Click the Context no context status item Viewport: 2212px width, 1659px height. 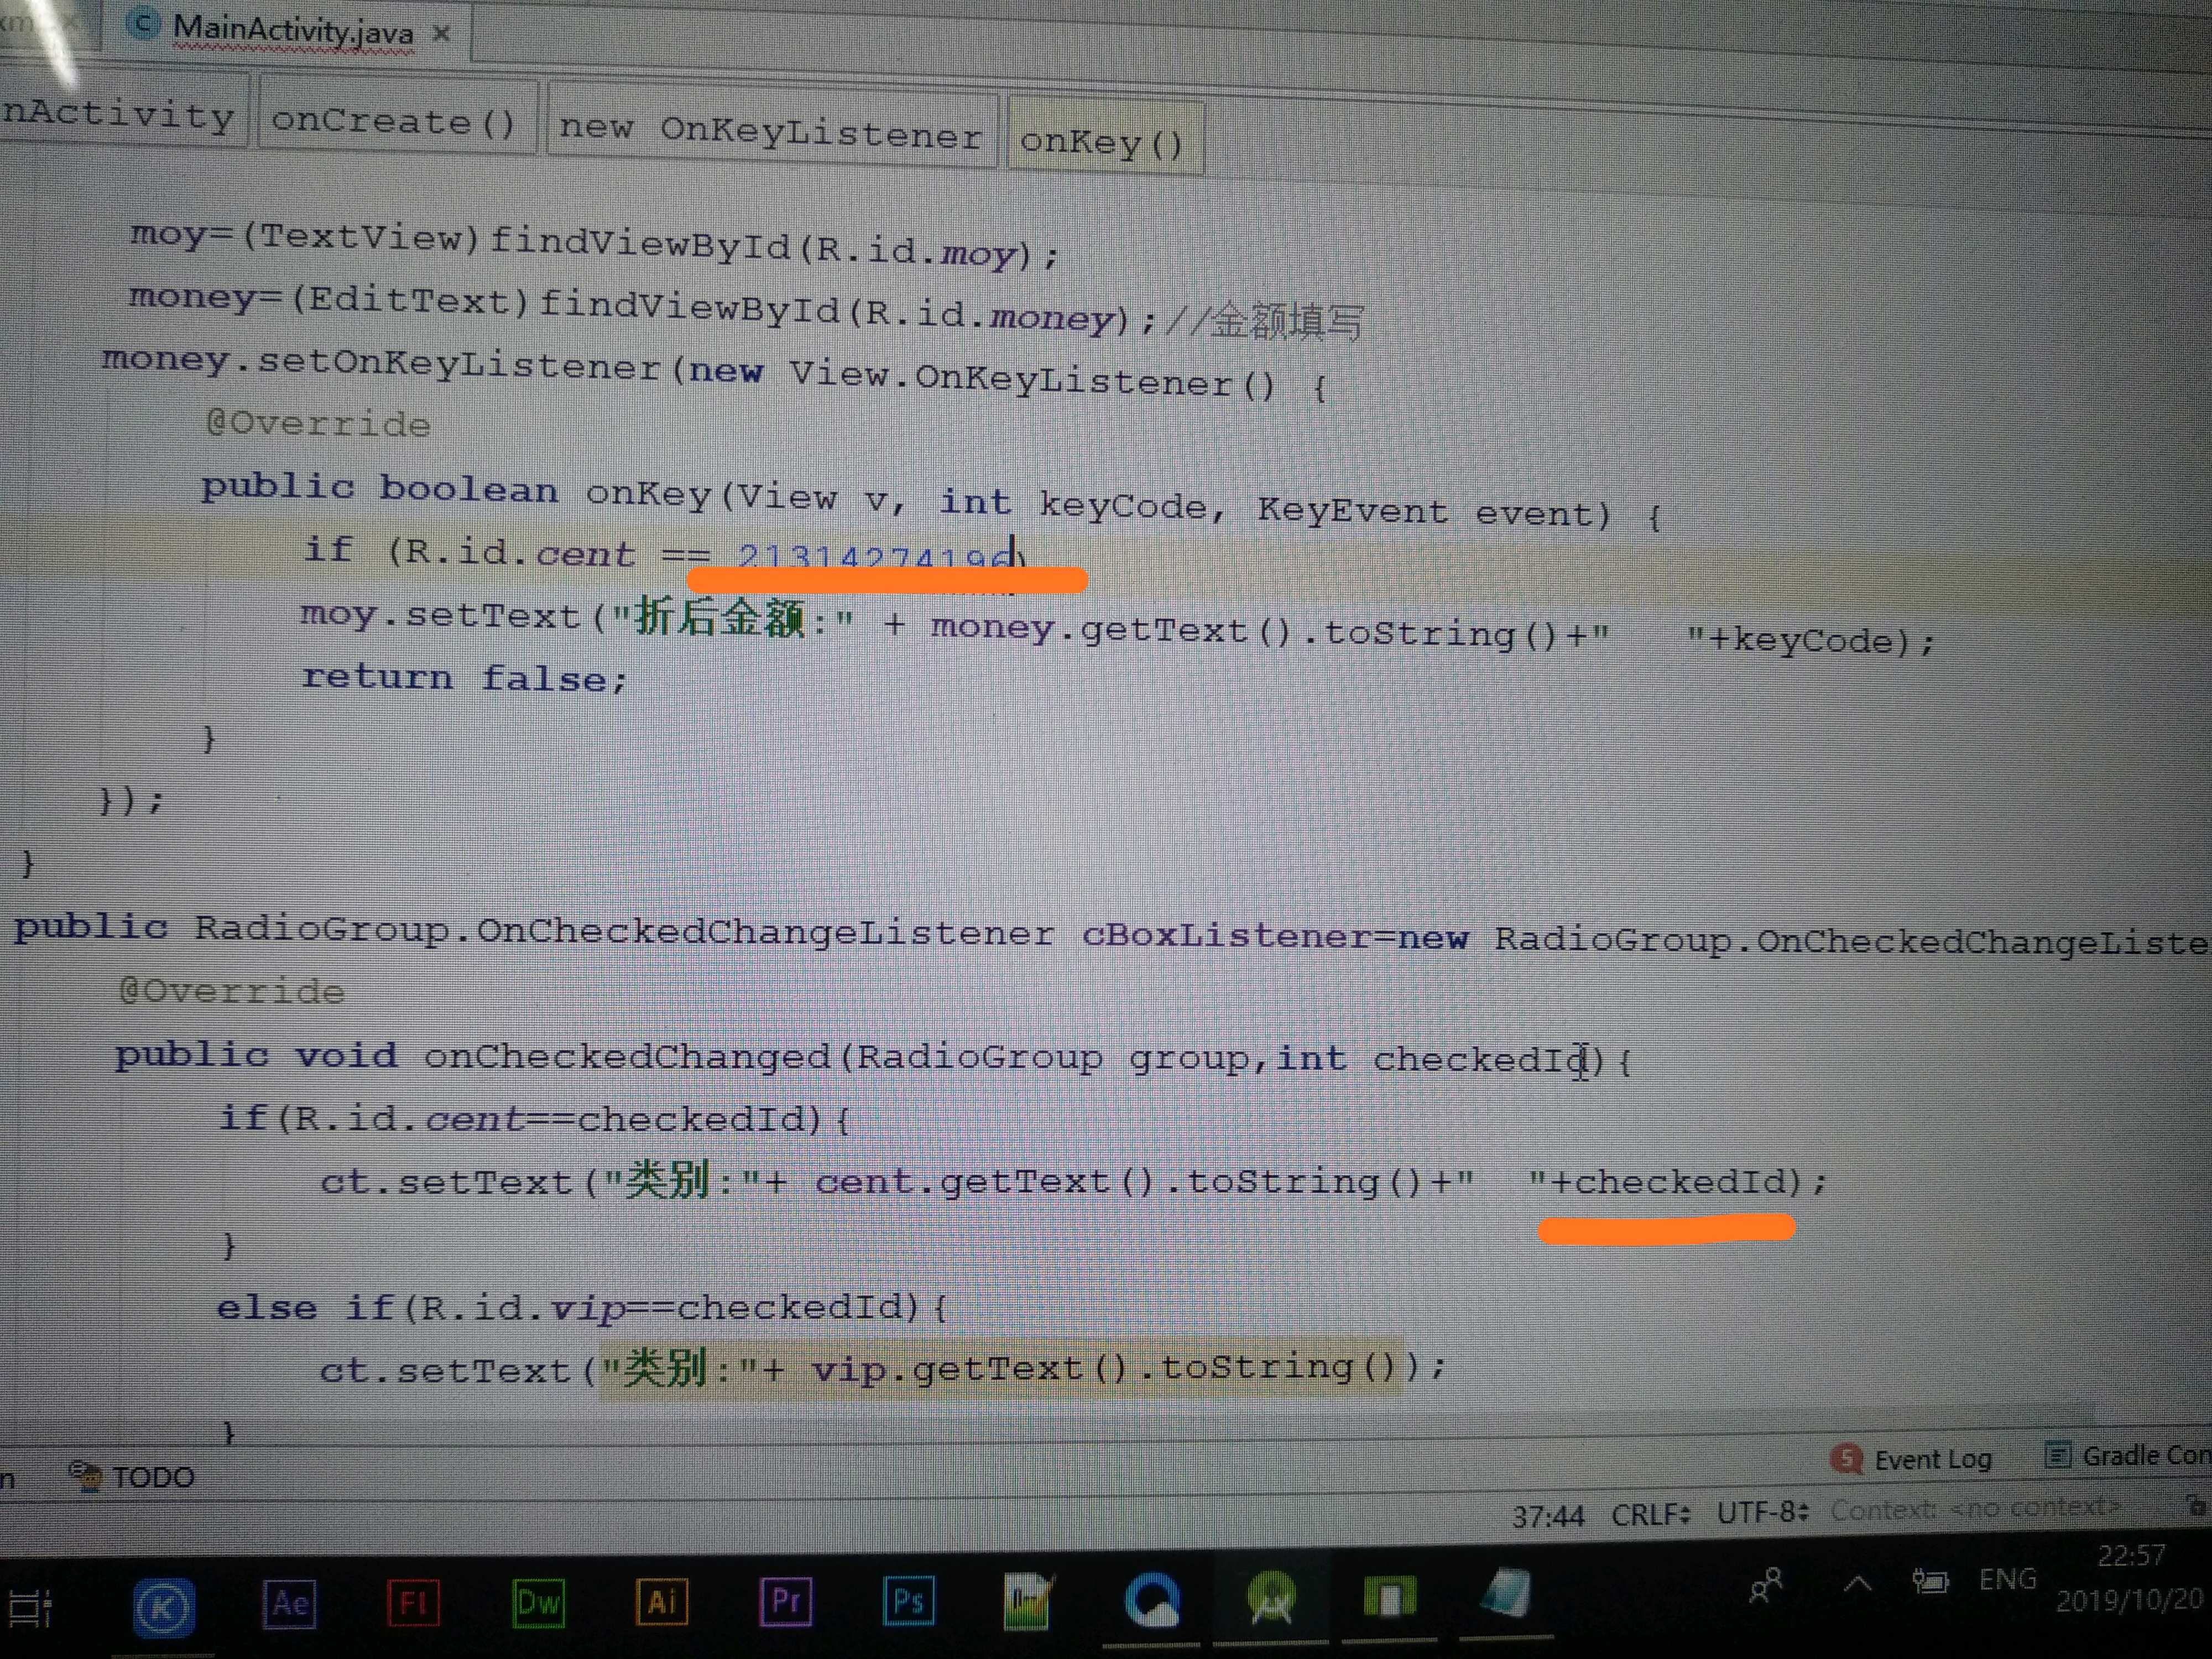[1976, 1508]
